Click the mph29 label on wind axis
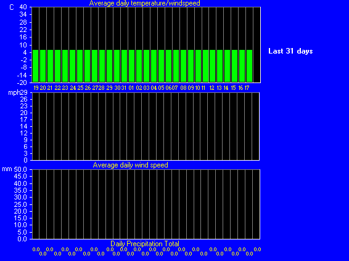349x261 pixels. (x=18, y=92)
